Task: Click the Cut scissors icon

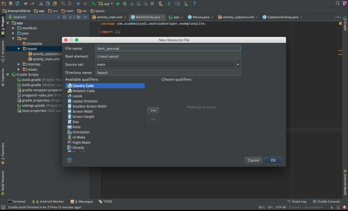Action: (x=41, y=4)
